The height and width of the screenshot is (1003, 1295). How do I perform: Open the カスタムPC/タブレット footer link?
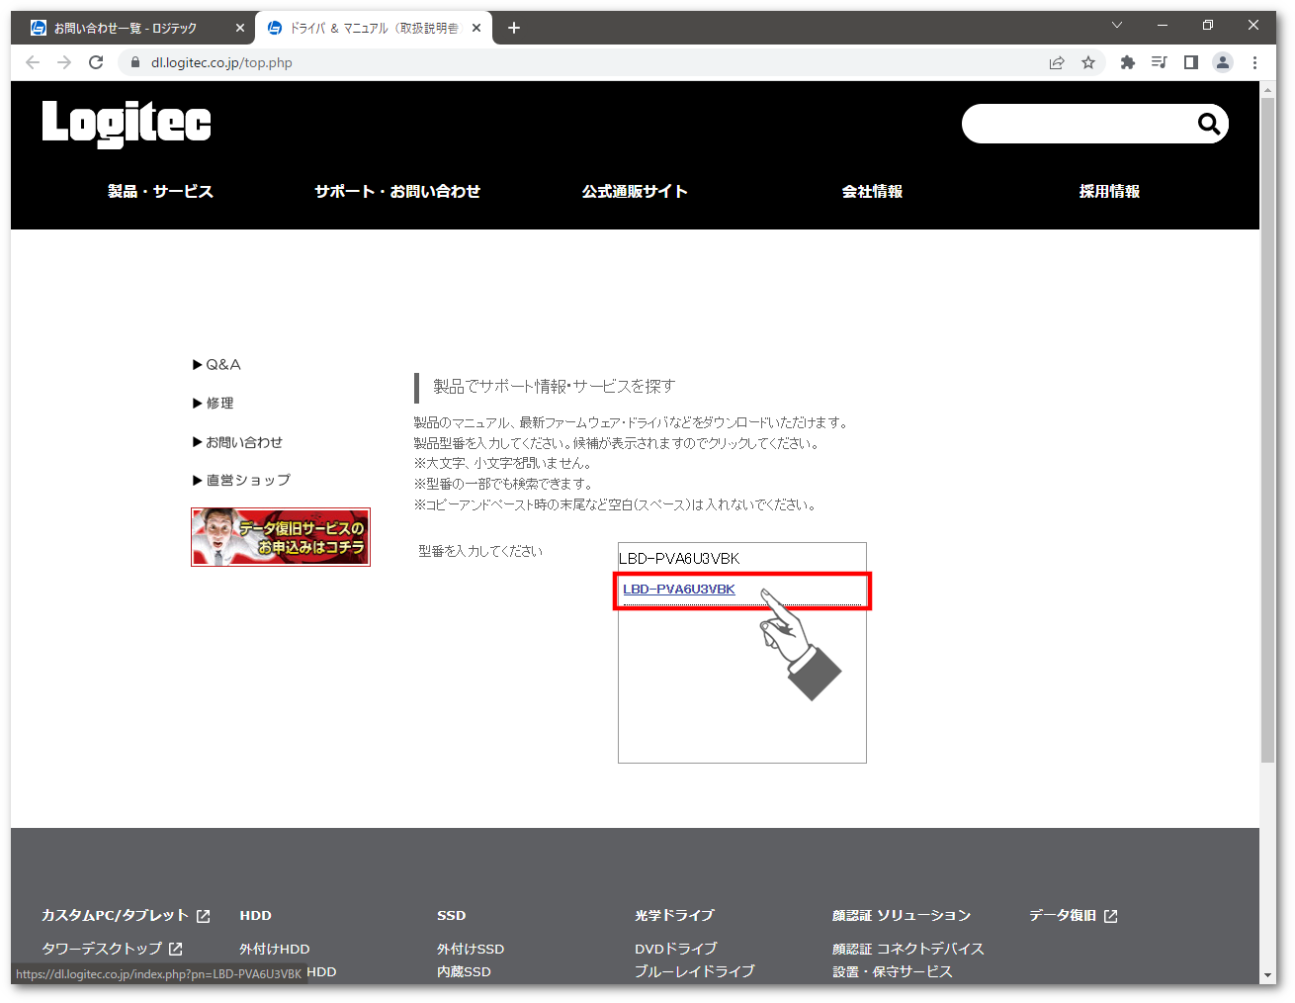point(115,915)
